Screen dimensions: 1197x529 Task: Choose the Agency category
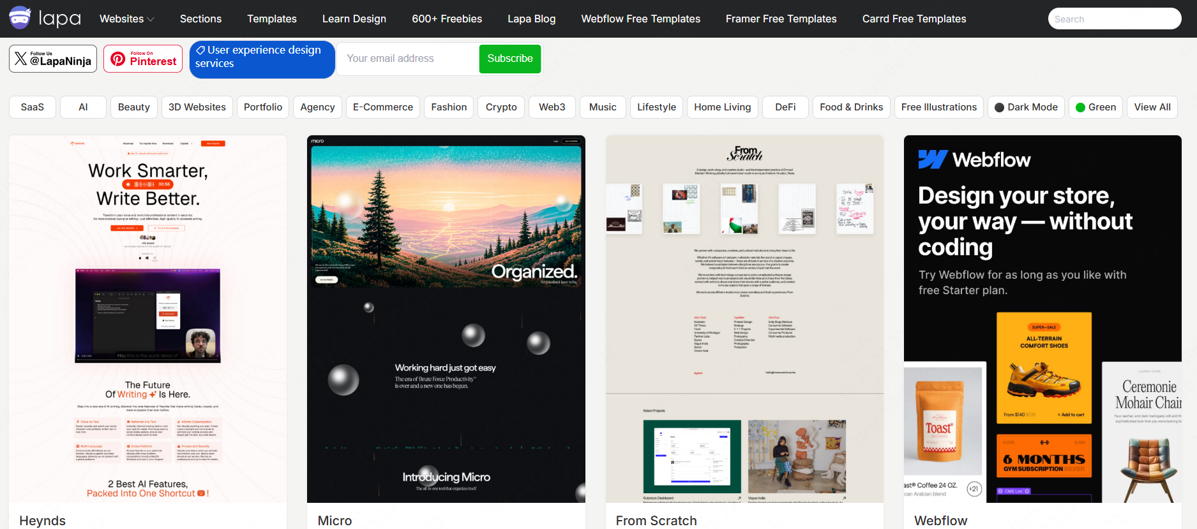(x=317, y=107)
